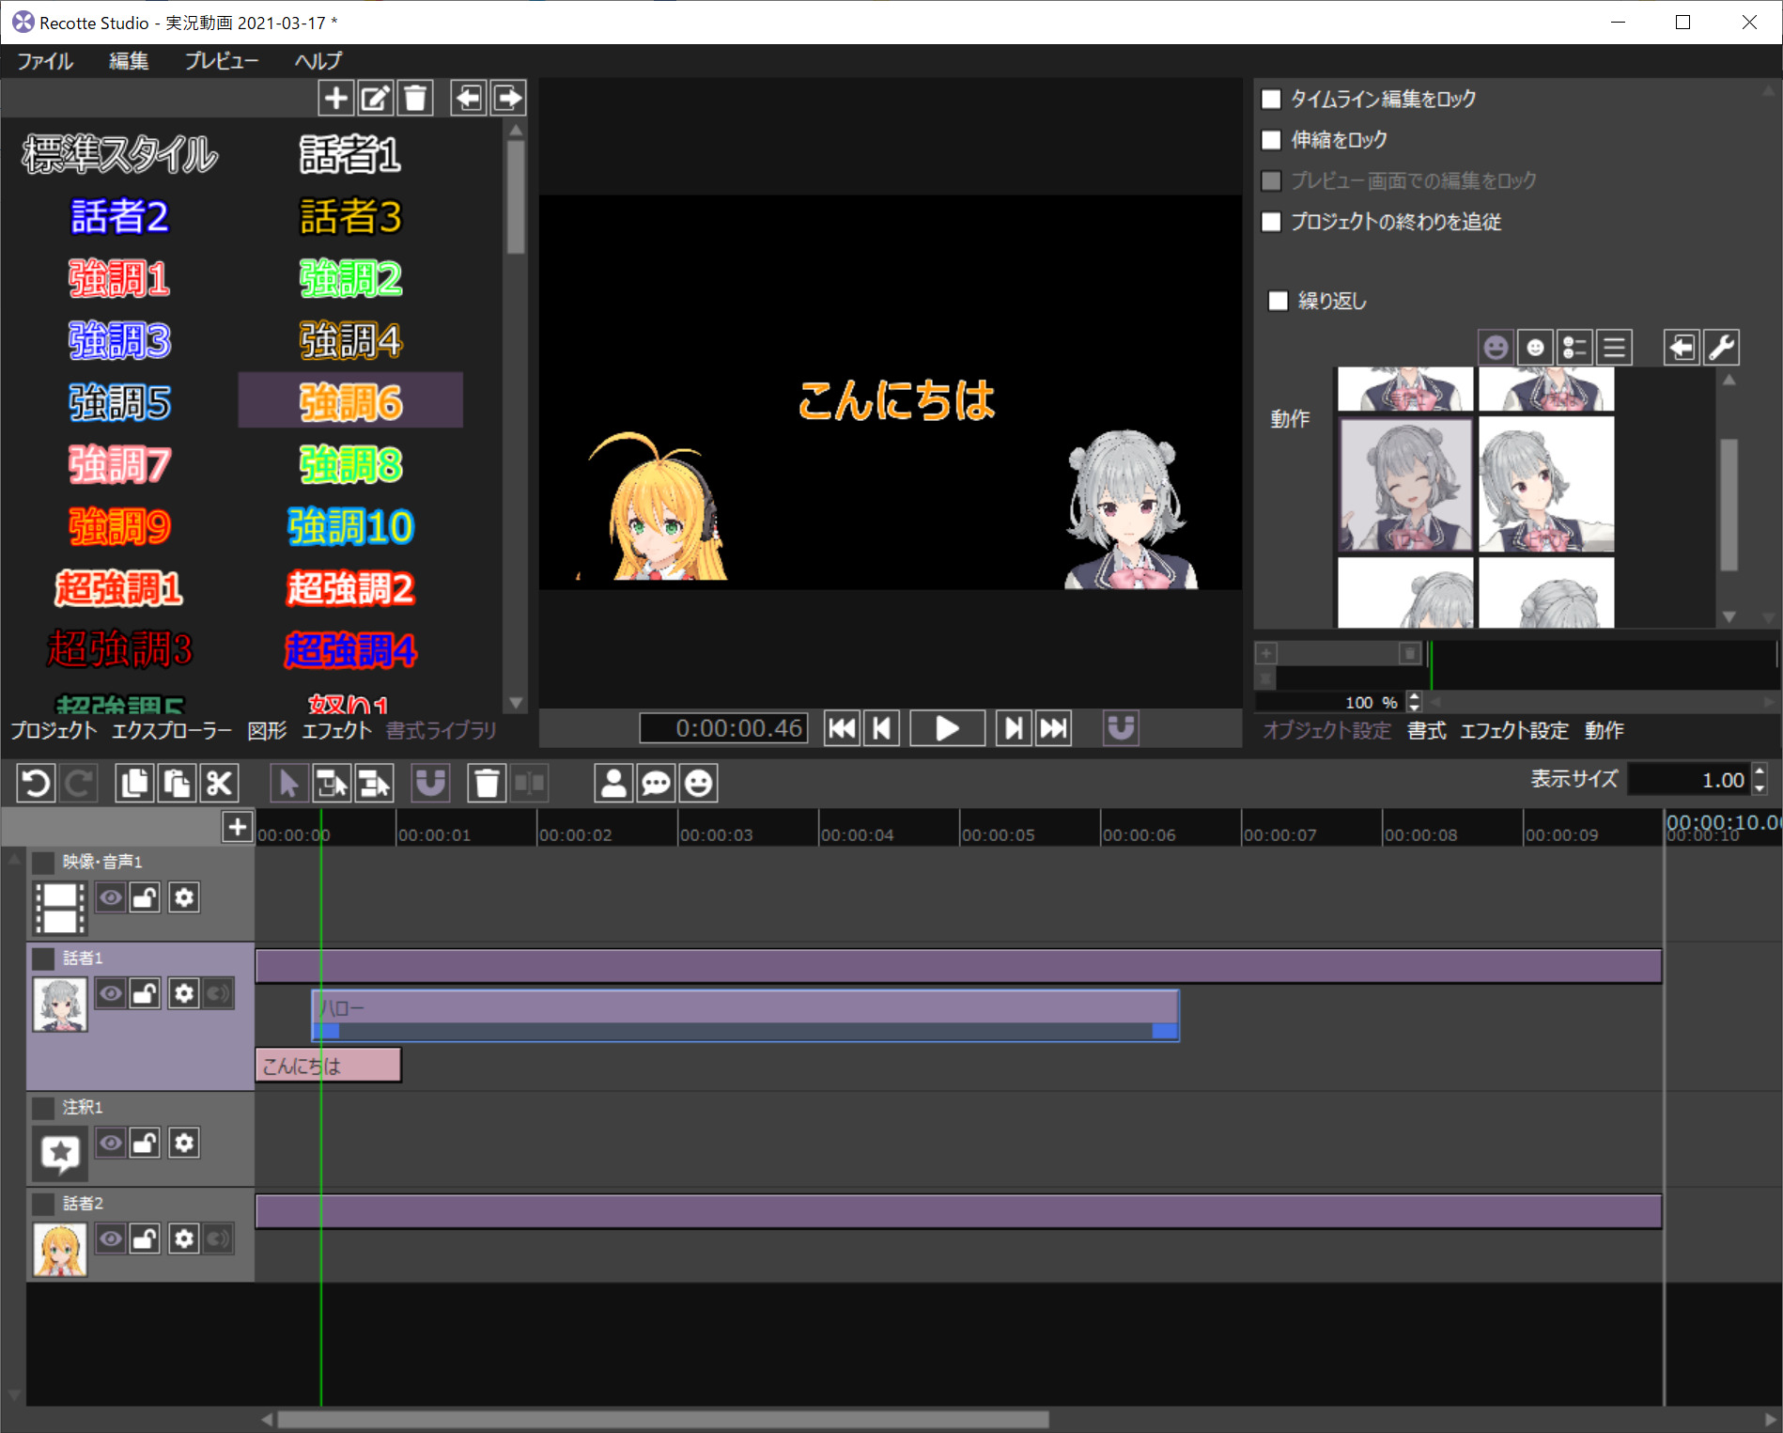Apply the 強調10 text style
1783x1433 pixels.
[x=350, y=526]
